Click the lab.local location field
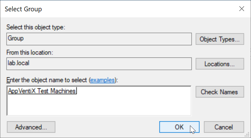 coord(99,64)
